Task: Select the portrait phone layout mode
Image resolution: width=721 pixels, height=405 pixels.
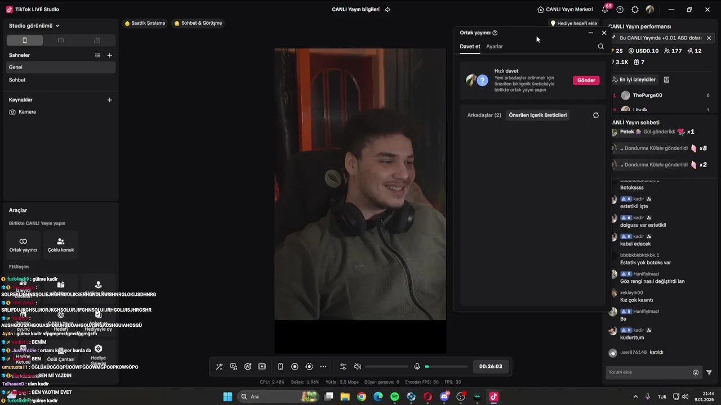Action: (x=25, y=40)
